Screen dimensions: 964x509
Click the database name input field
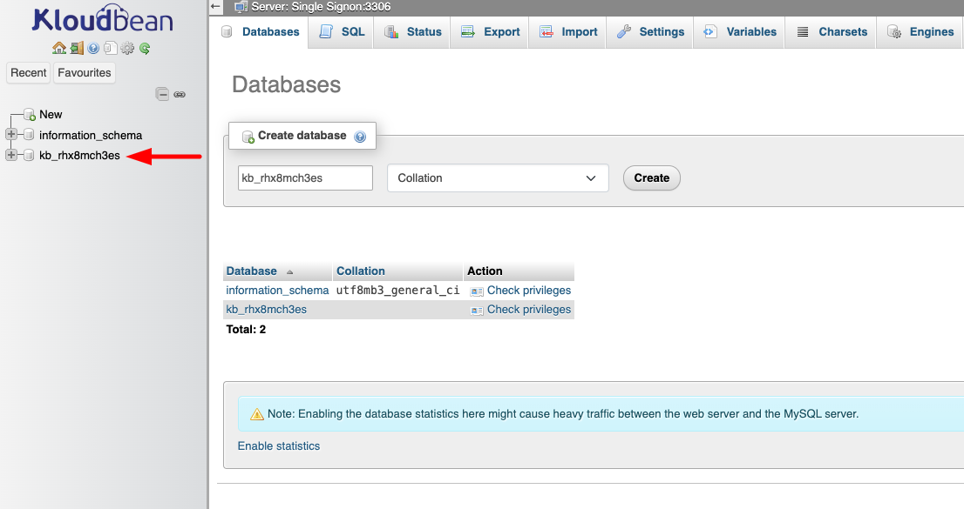(x=304, y=177)
